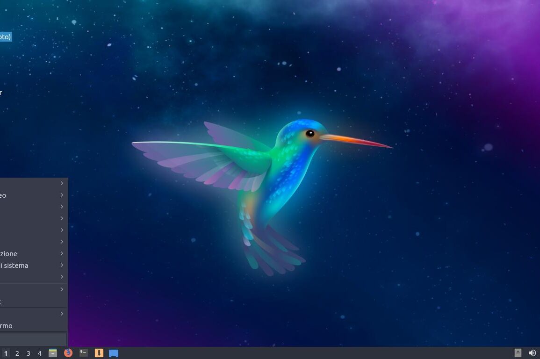The width and height of the screenshot is (540, 359).
Task: Expand submenu arrow beside the 'eo' entry
Action: pos(62,195)
